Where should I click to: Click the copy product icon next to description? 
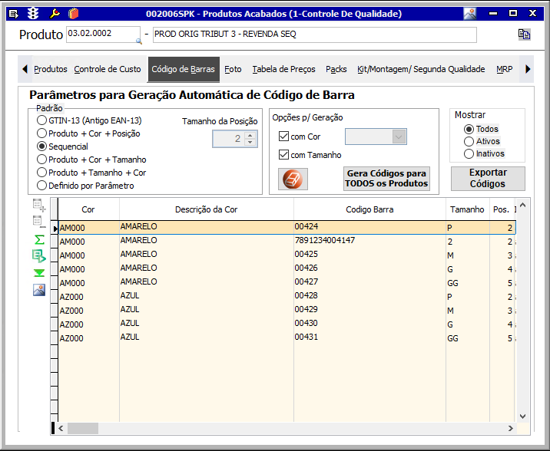click(x=524, y=35)
